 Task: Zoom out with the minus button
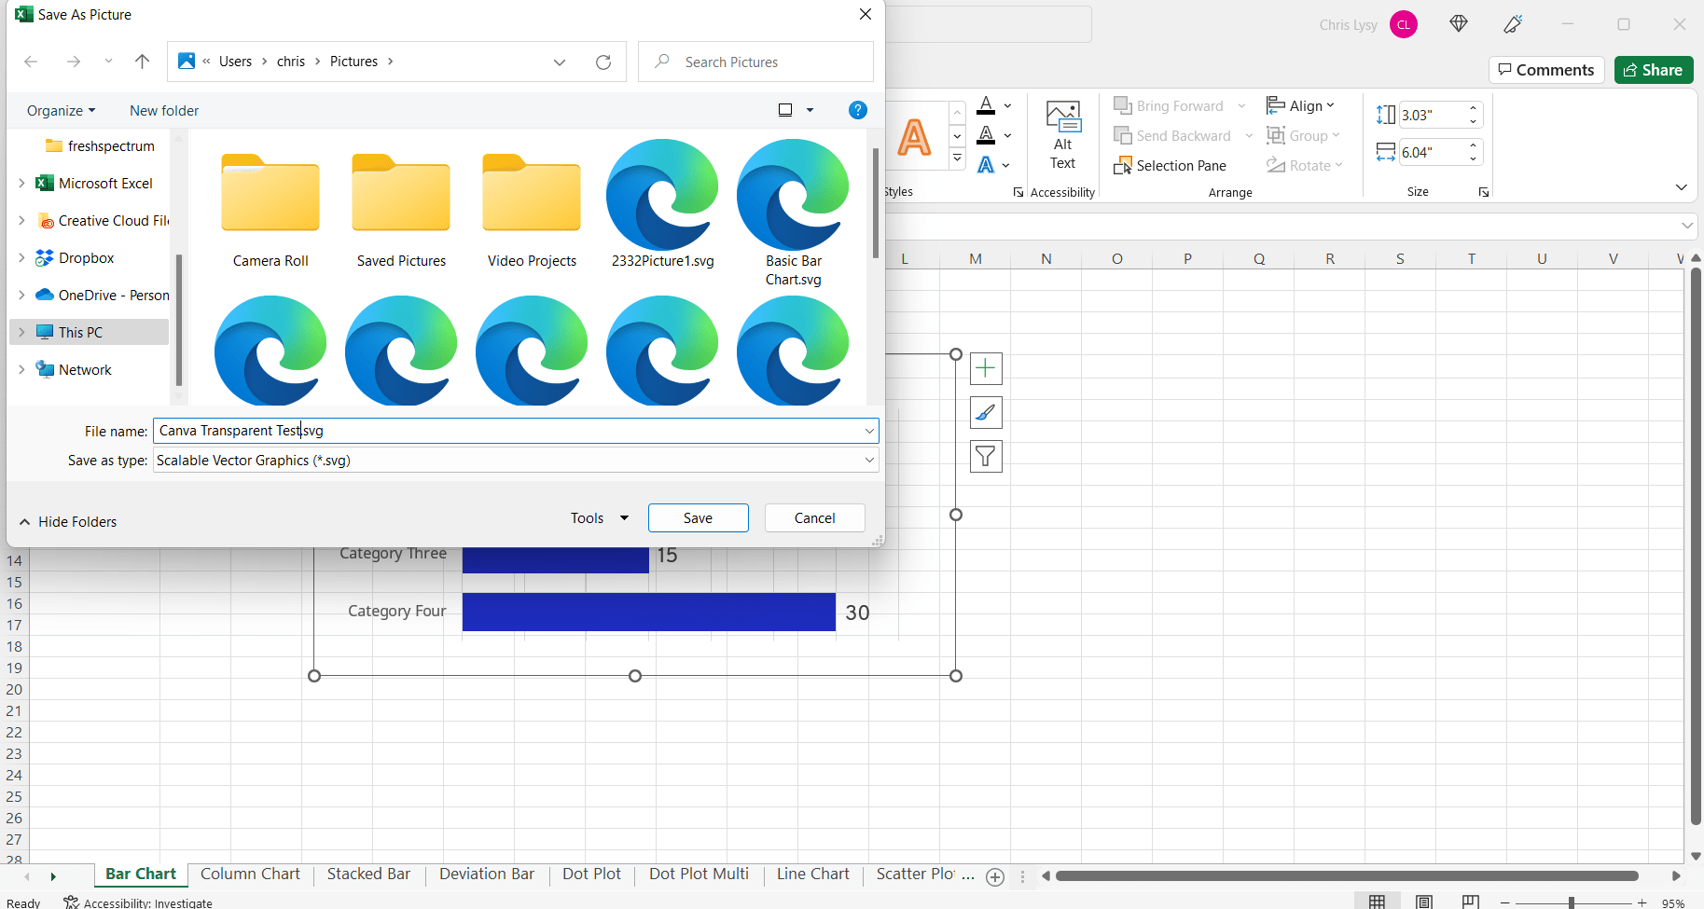tap(1504, 902)
